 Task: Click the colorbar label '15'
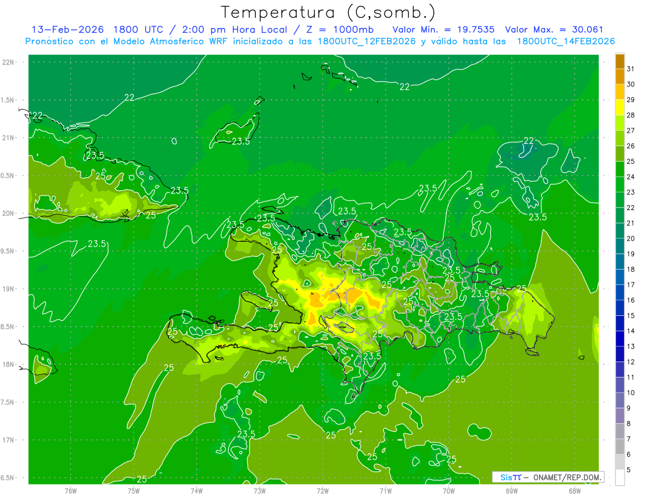point(631,315)
